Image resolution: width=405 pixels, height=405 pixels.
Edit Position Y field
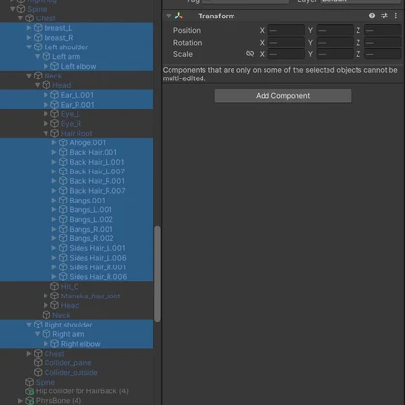[334, 30]
